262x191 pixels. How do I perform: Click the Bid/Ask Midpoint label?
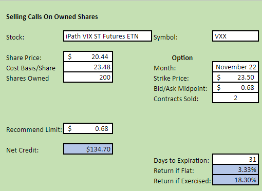(180, 89)
